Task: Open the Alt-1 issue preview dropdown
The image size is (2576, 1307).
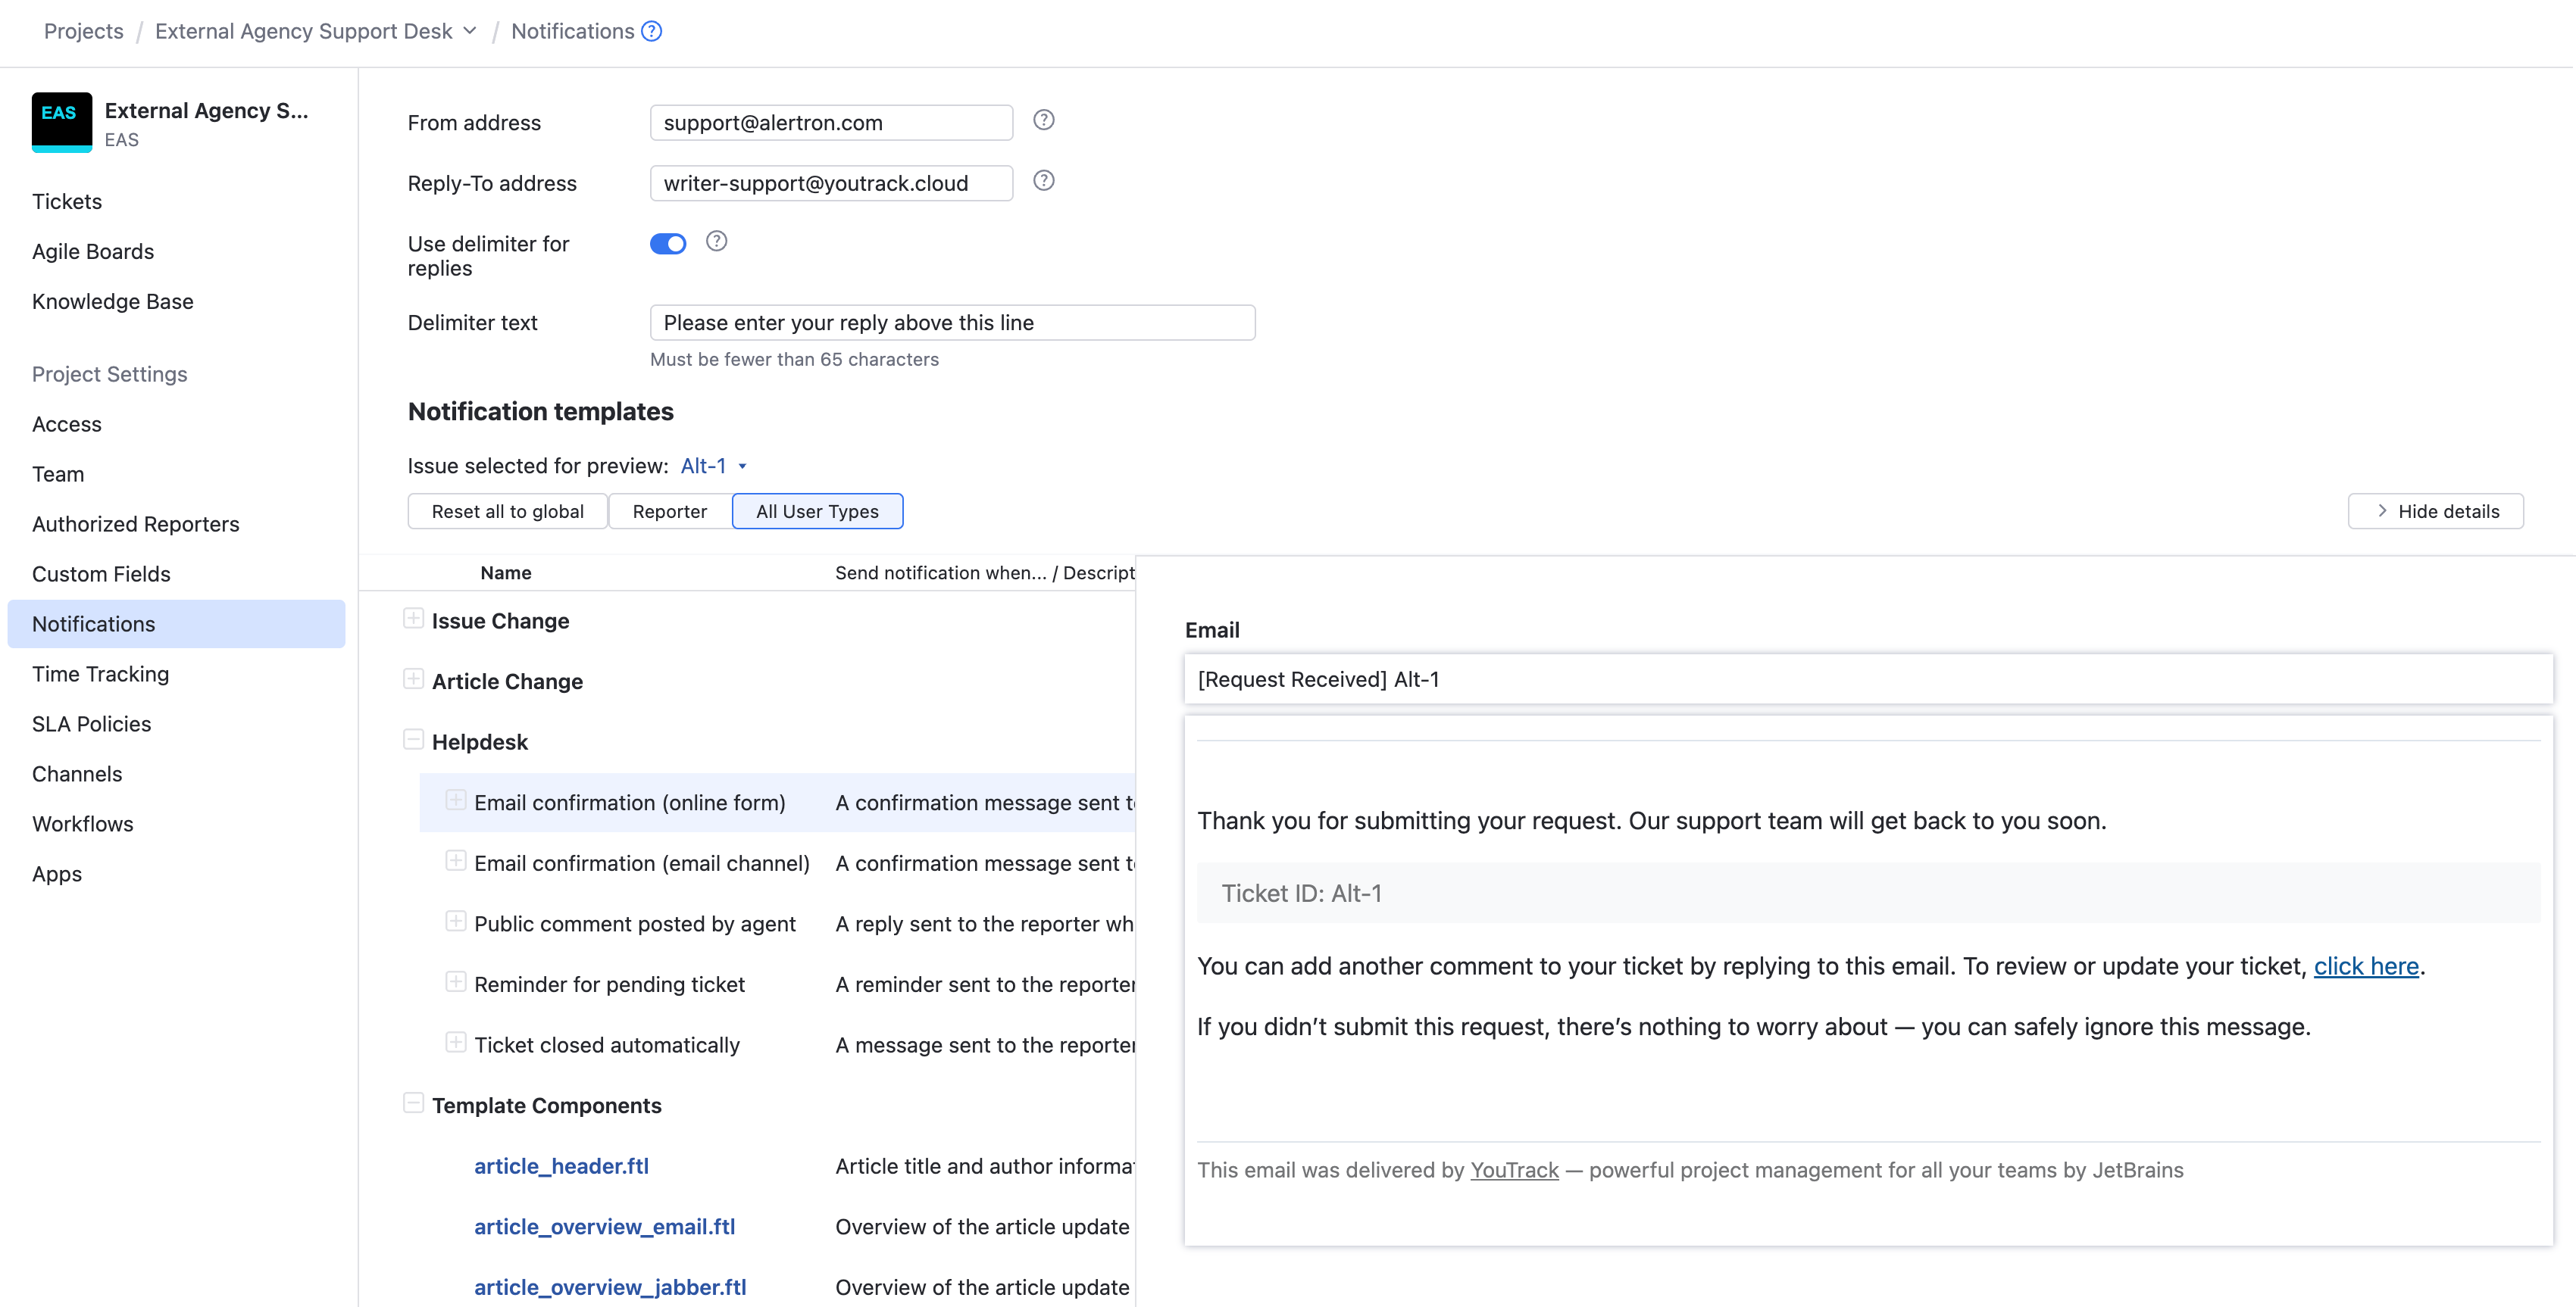Action: (x=712, y=465)
